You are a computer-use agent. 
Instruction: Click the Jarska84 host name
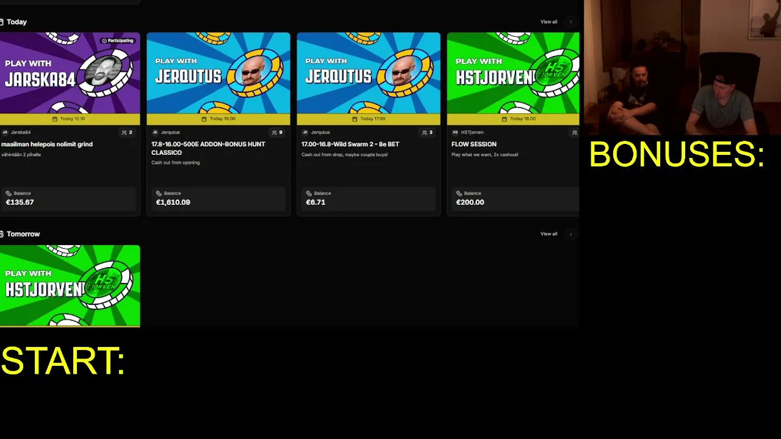click(x=21, y=132)
